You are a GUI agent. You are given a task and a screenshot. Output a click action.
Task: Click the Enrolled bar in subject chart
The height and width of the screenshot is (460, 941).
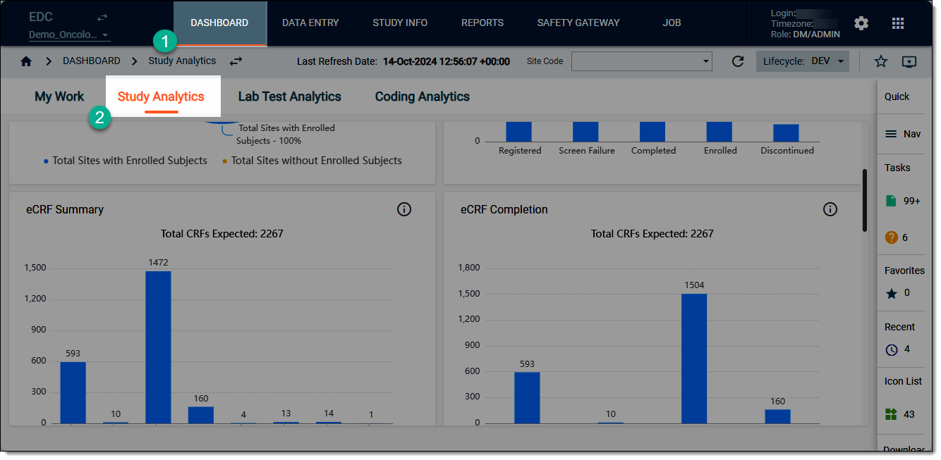[720, 132]
